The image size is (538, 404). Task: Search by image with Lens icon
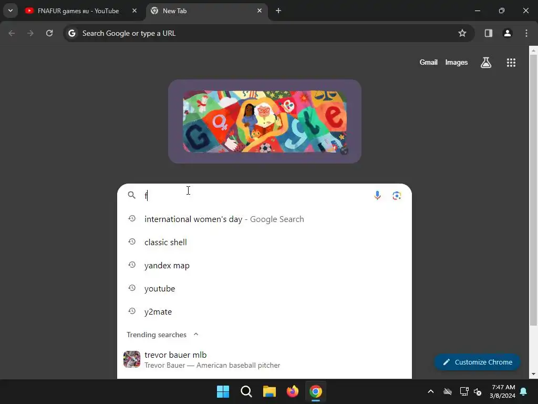397,196
